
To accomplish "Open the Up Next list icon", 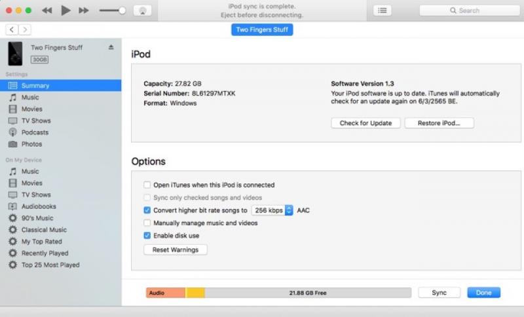I will coord(383,10).
